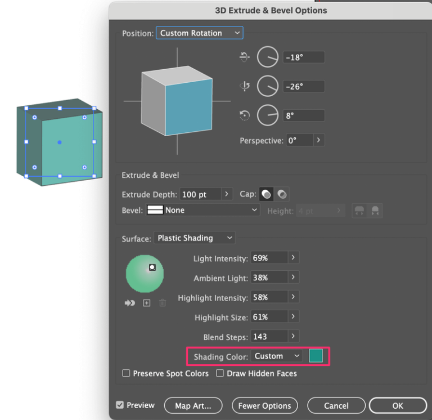The height and width of the screenshot is (420, 432).
Task: Turn cap off for hollow appearance
Action: tap(282, 194)
